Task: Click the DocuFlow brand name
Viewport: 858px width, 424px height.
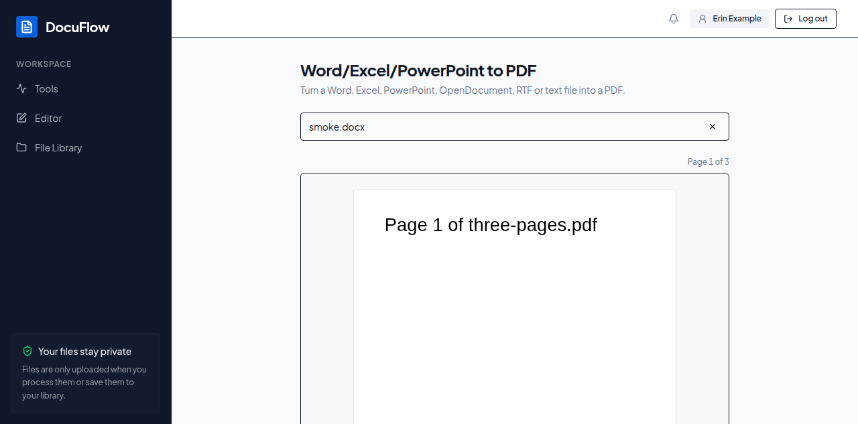Action: point(77,27)
